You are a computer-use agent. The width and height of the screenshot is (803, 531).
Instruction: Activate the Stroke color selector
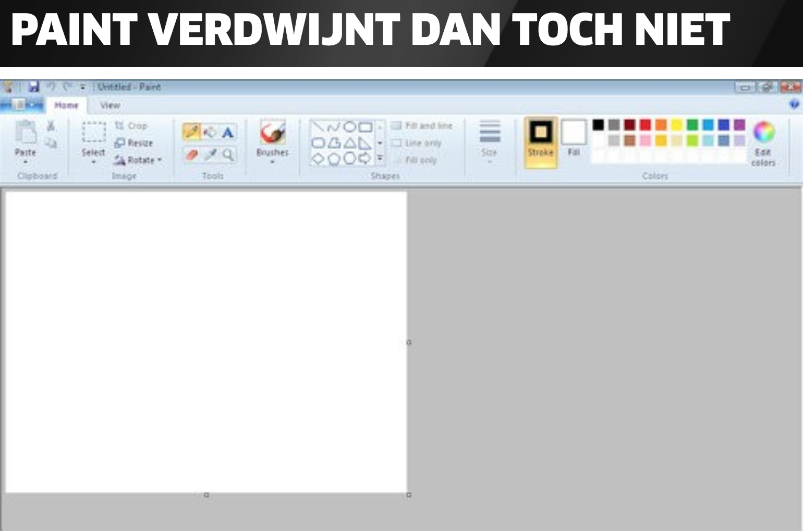pyautogui.click(x=541, y=142)
